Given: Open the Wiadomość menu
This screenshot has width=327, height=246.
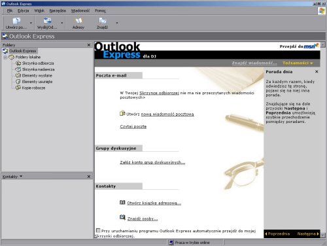Looking at the screenshot, I should [80, 10].
